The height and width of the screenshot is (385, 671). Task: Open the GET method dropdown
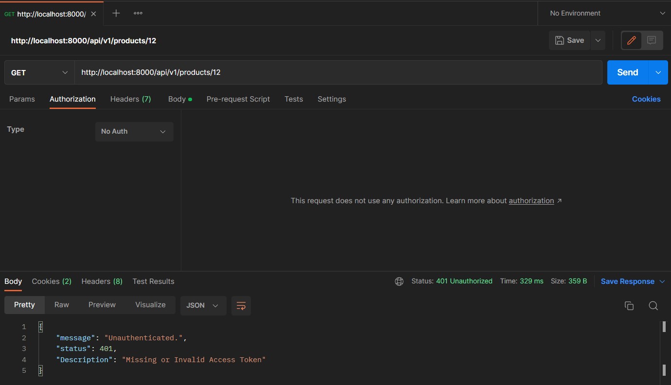38,72
